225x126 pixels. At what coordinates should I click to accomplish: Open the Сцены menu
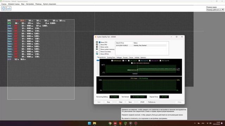click(4, 4)
